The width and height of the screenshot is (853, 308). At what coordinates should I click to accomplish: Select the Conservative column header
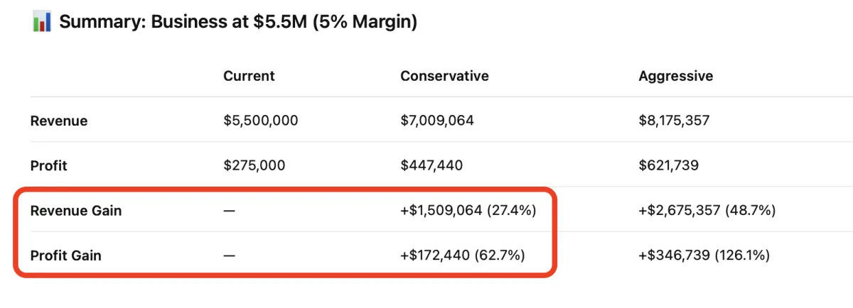444,76
